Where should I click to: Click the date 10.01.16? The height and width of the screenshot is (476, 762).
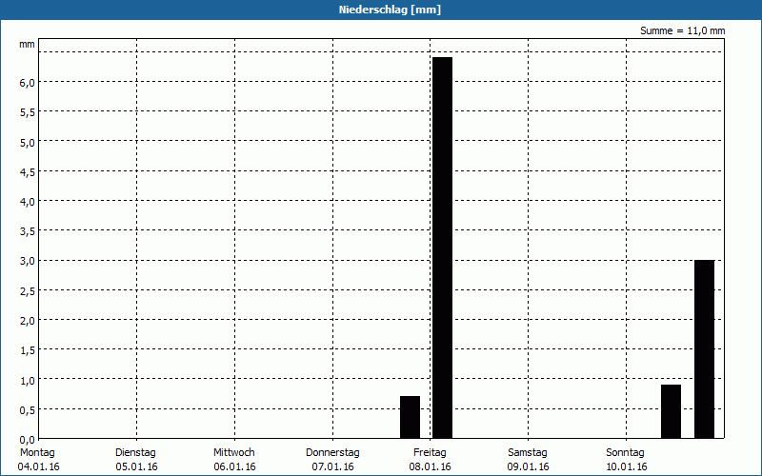(627, 466)
